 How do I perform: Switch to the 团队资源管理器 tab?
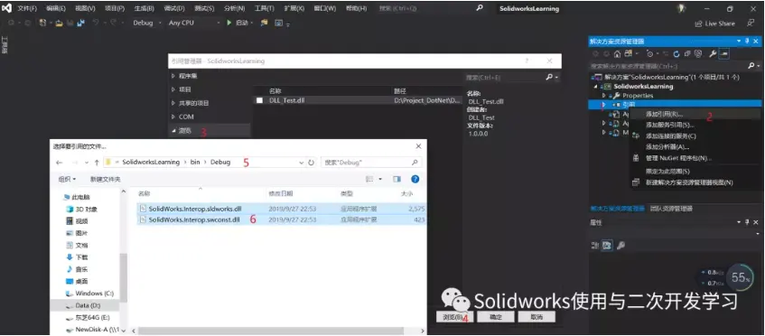671,209
